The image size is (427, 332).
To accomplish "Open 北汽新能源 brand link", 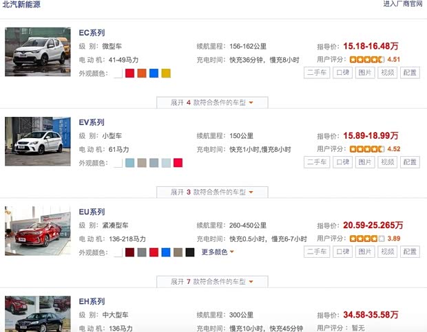I will [x=21, y=4].
